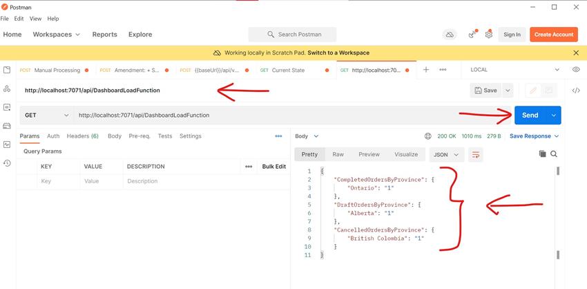Image resolution: width=587 pixels, height=289 pixels.
Task: Click the cloud sync offline icon
Action: pyautogui.click(x=450, y=35)
